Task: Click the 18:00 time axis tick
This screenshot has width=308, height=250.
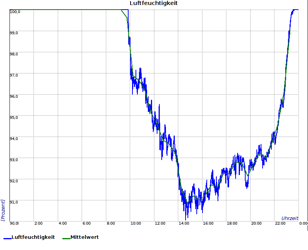Action: (x=232, y=223)
